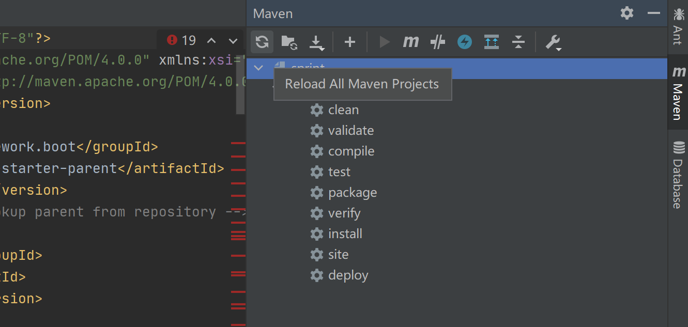Select the compile lifecycle goal

(342, 151)
